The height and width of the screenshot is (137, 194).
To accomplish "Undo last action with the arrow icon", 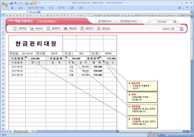I will (x=15, y=3).
